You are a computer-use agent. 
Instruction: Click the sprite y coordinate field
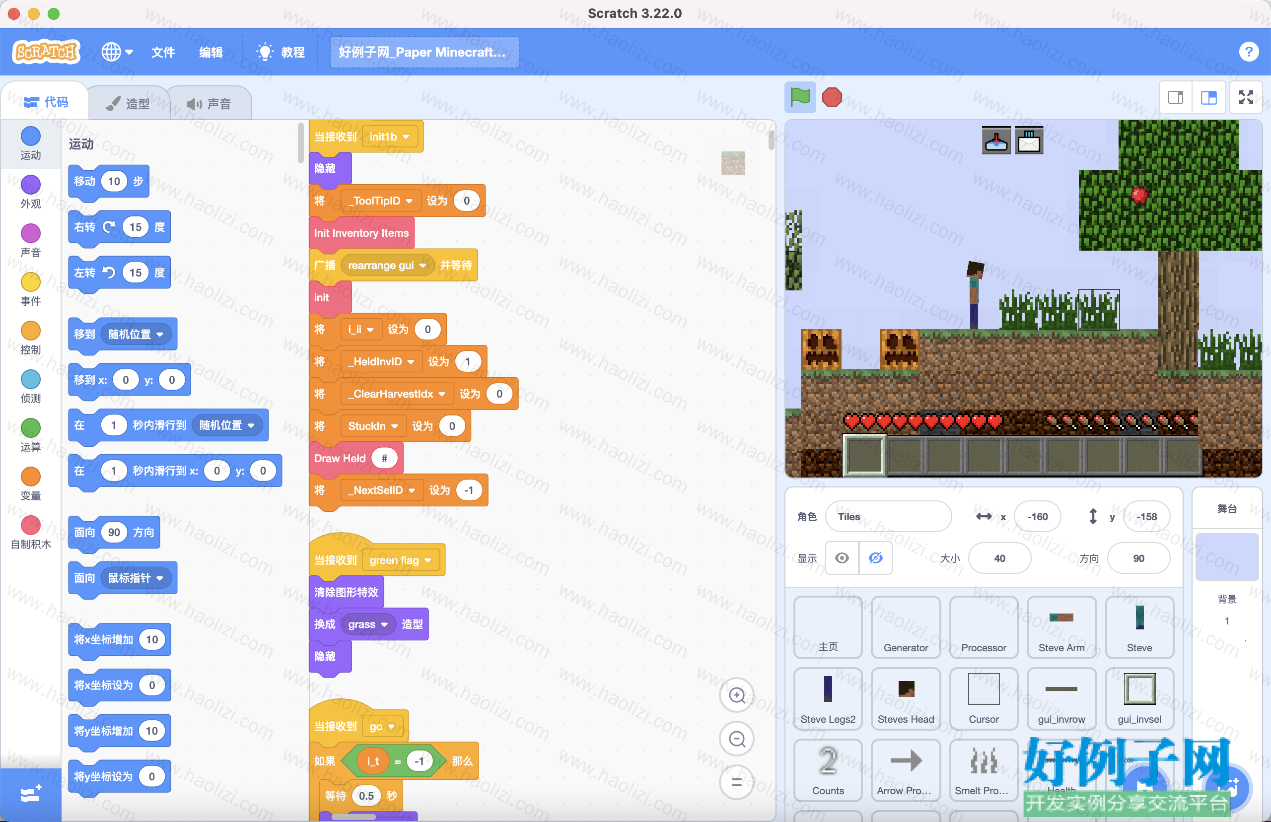1146,516
